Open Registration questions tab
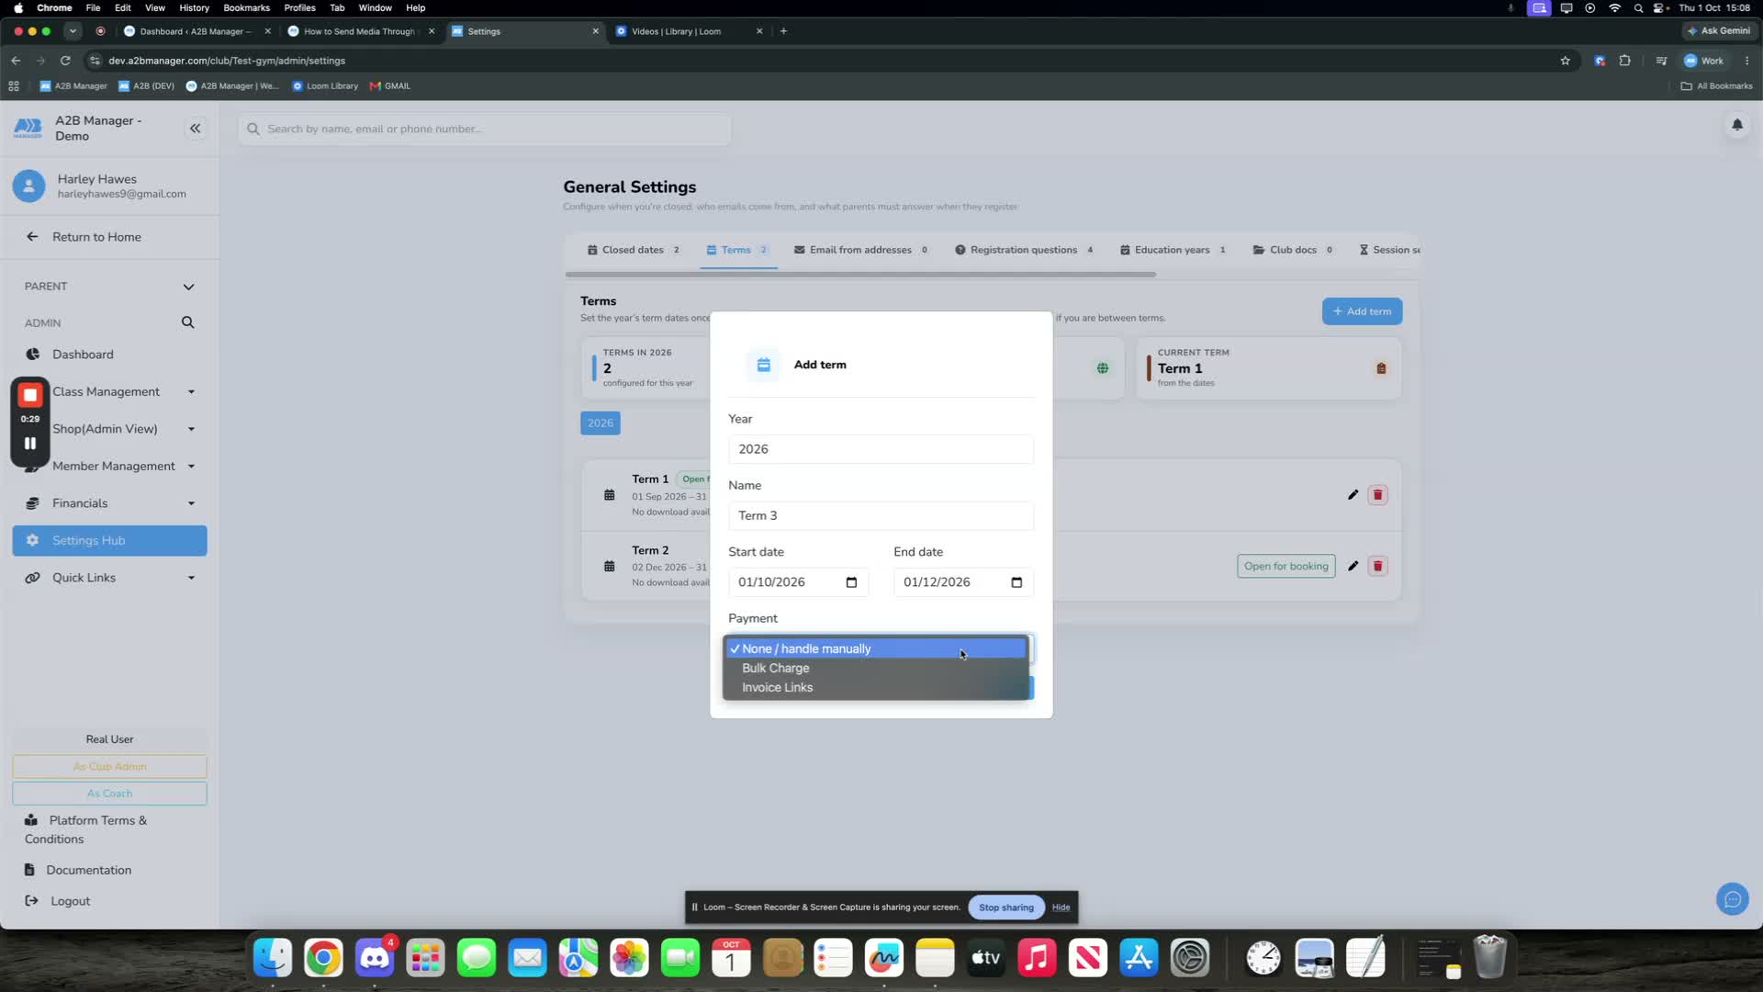Image resolution: width=1763 pixels, height=992 pixels. pyautogui.click(x=1024, y=250)
